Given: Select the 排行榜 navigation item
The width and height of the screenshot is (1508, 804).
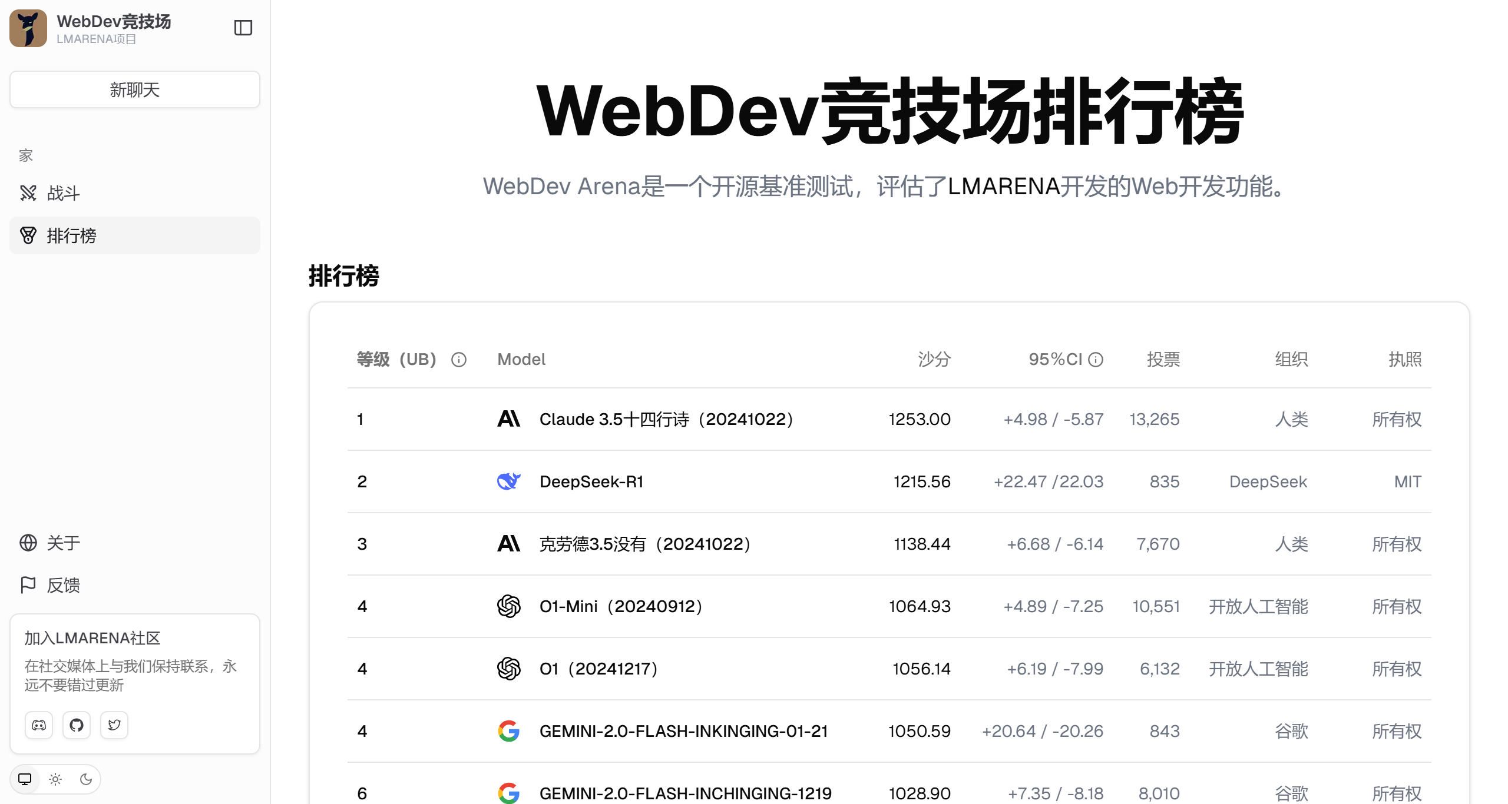Looking at the screenshot, I should click(x=73, y=235).
